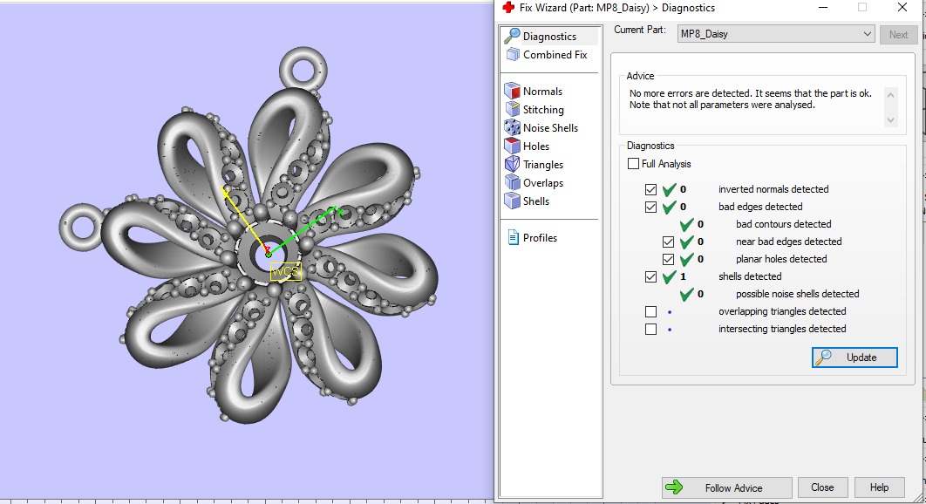The width and height of the screenshot is (926, 504).
Task: Click the Diagnostics magnifier icon
Action: (512, 36)
